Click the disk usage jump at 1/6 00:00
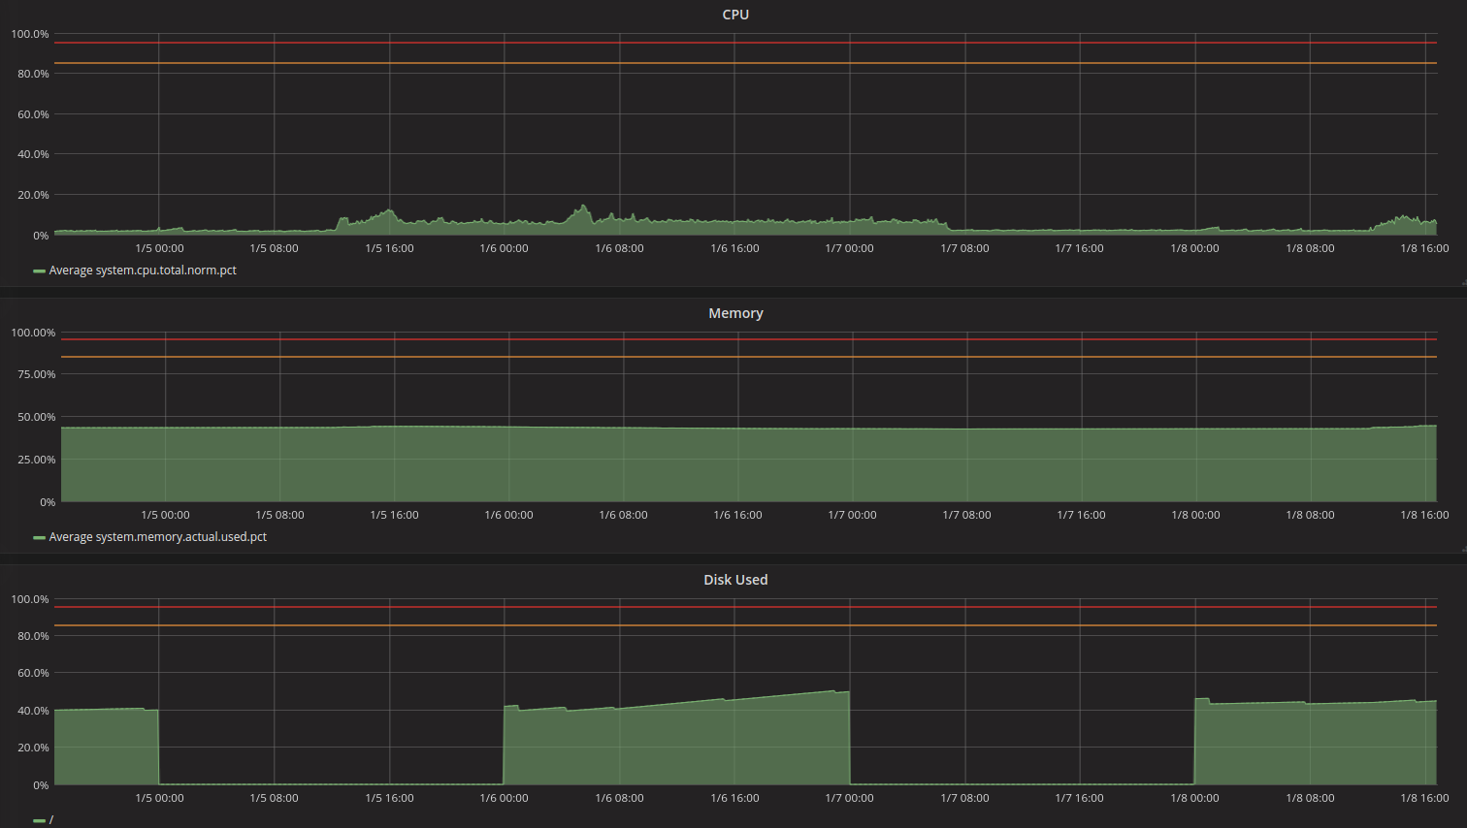1467x828 pixels. pos(504,745)
